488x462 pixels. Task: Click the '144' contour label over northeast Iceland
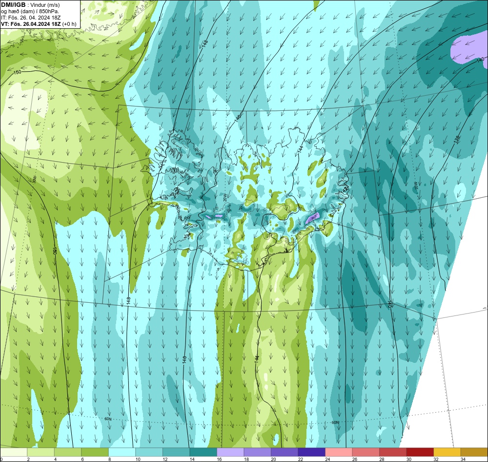tap(300, 149)
